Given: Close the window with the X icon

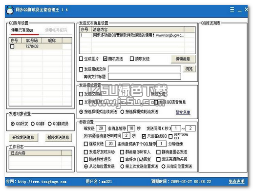Looking at the screenshot, I should pyautogui.click(x=246, y=9).
